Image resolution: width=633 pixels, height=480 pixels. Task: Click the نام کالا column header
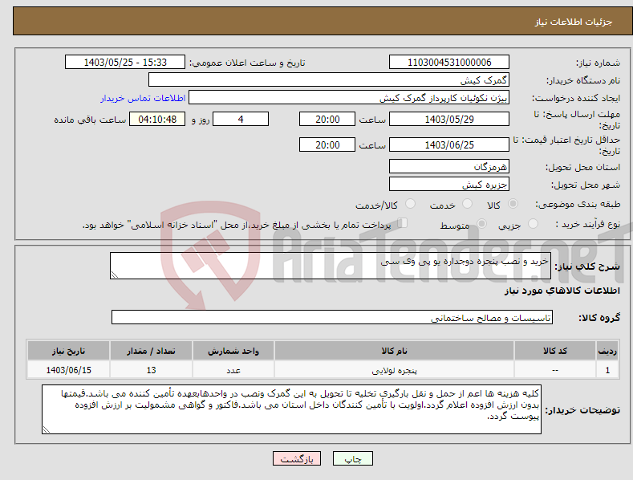point(395,351)
